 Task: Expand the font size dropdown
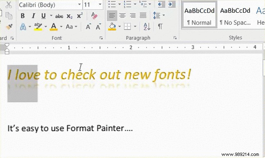point(100,5)
